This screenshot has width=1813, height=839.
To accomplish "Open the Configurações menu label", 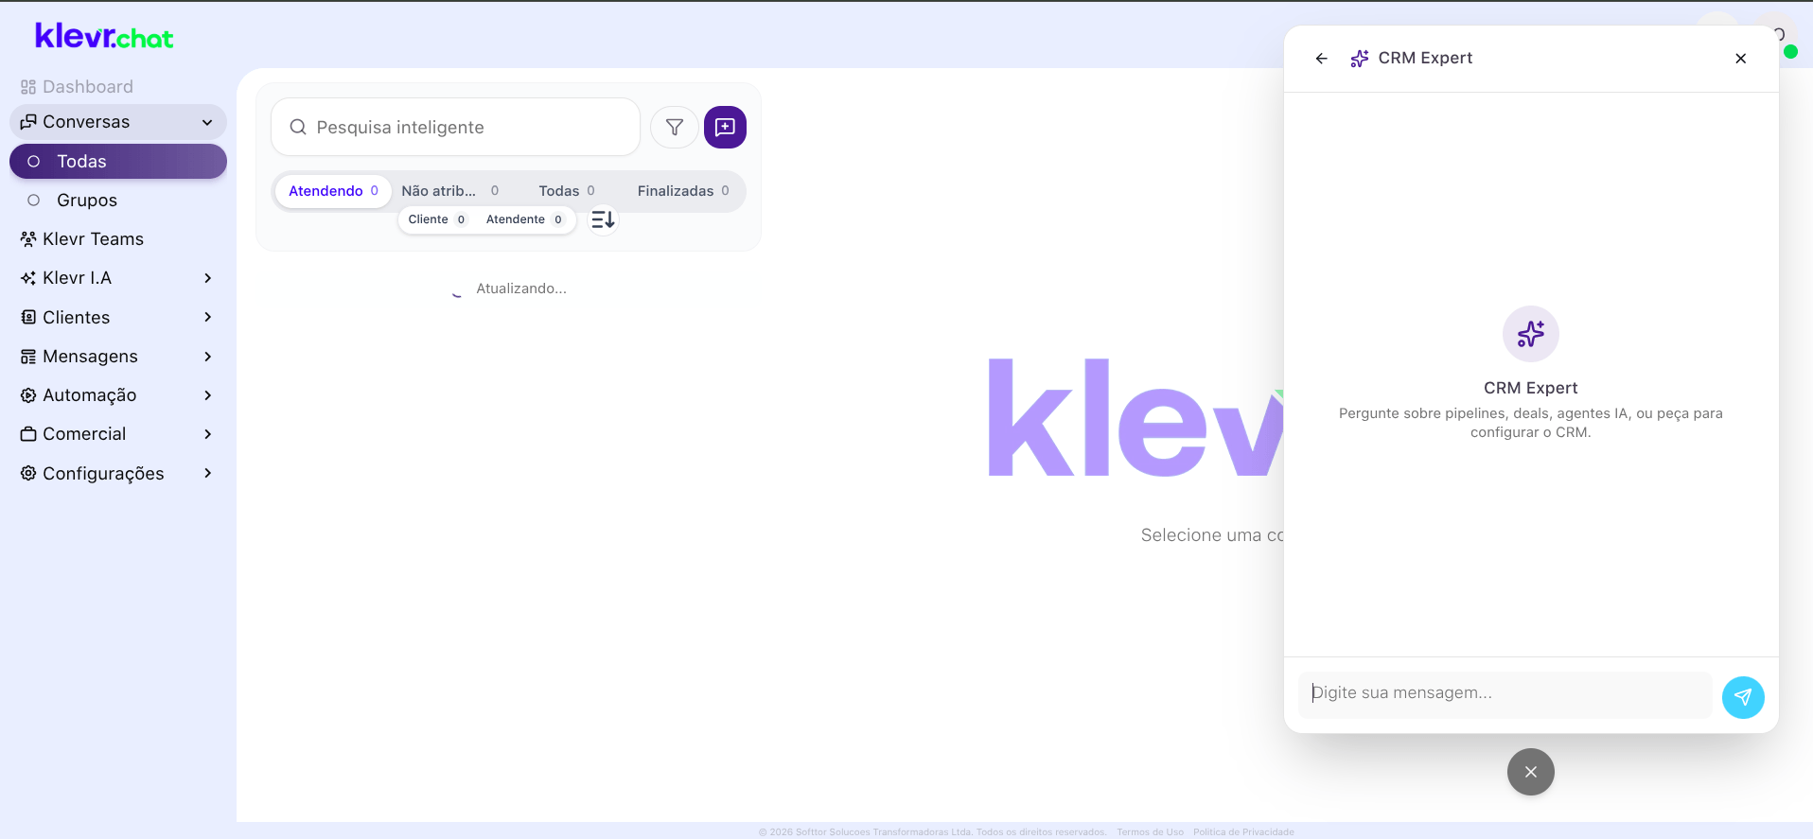I will pos(103,474).
